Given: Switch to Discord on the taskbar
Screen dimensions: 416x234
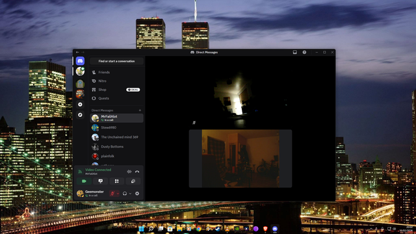Looking at the screenshot, I should 275,229.
